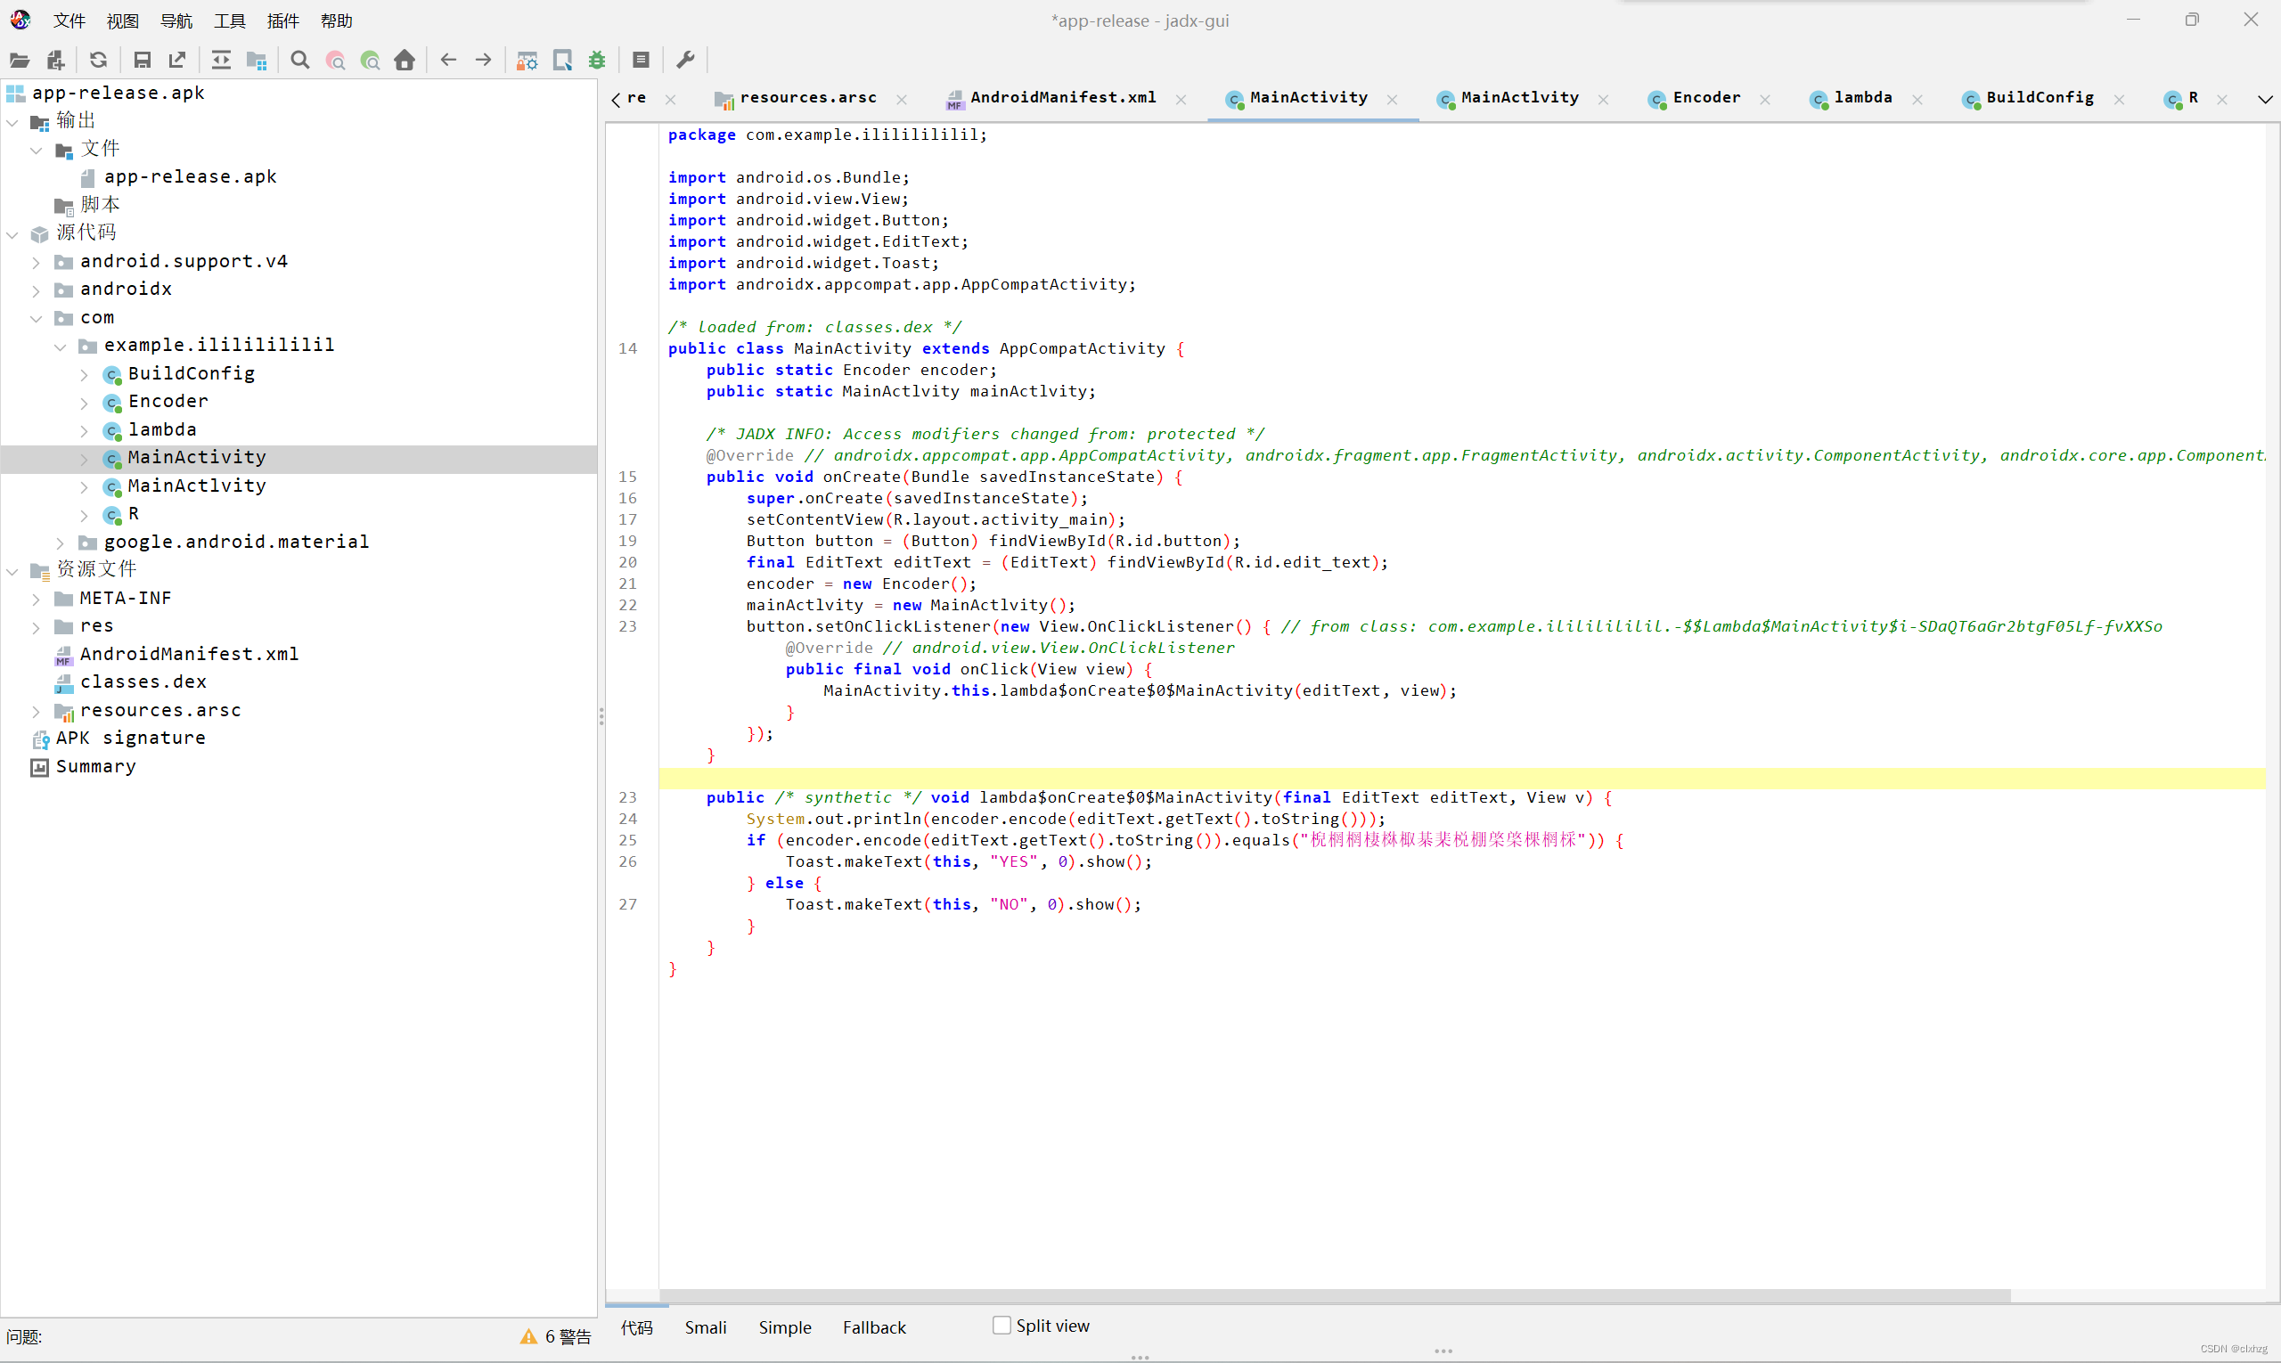
Task: Open the 工具 menu
Action: pos(229,20)
